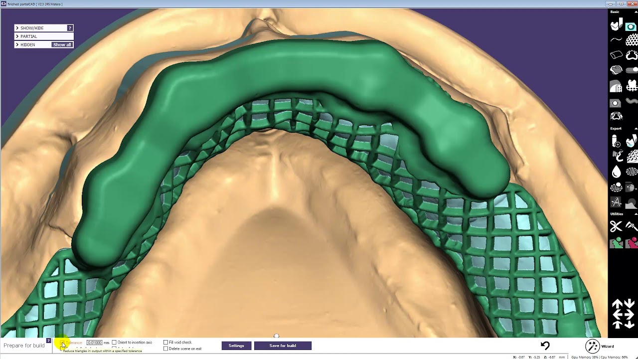Screen dimensions: 638x359
Task: Select the perforated mesh dome tool
Action: pos(632,39)
